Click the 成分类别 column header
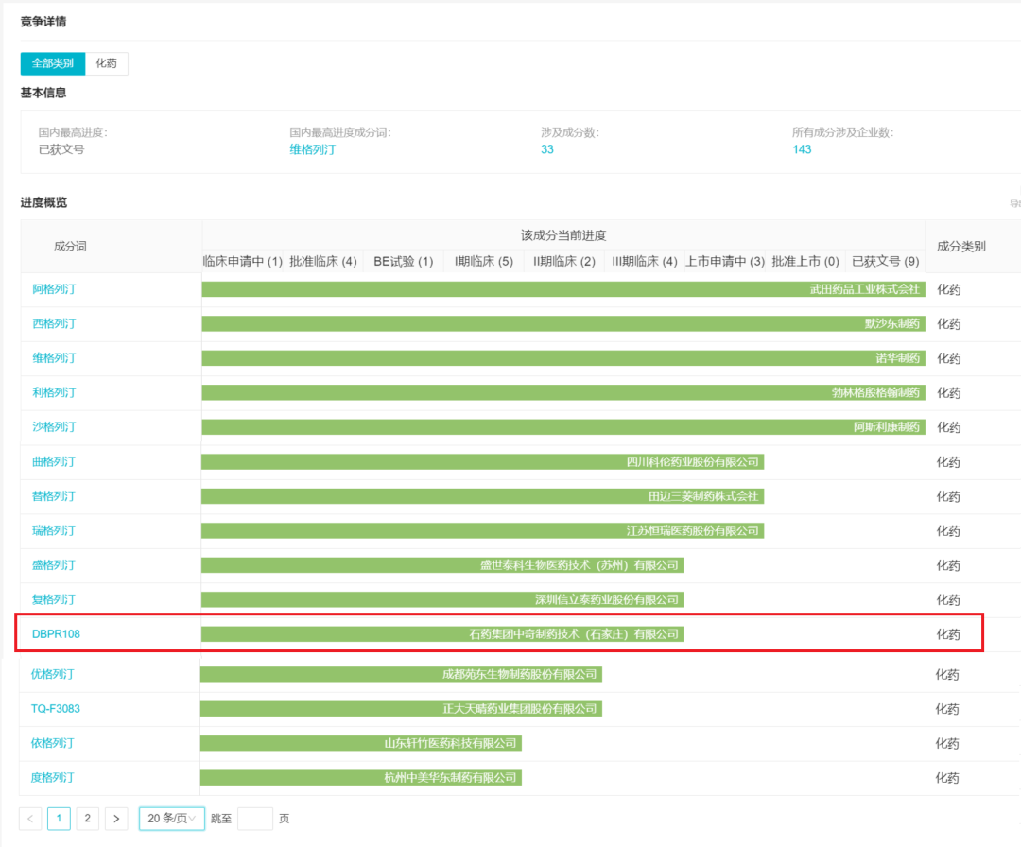1021x847 pixels. (961, 246)
